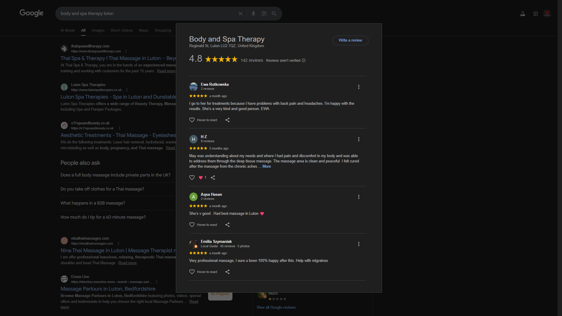The height and width of the screenshot is (316, 562).
Task: Open options menu for Ewa Rutkowska's review
Action: (359, 87)
